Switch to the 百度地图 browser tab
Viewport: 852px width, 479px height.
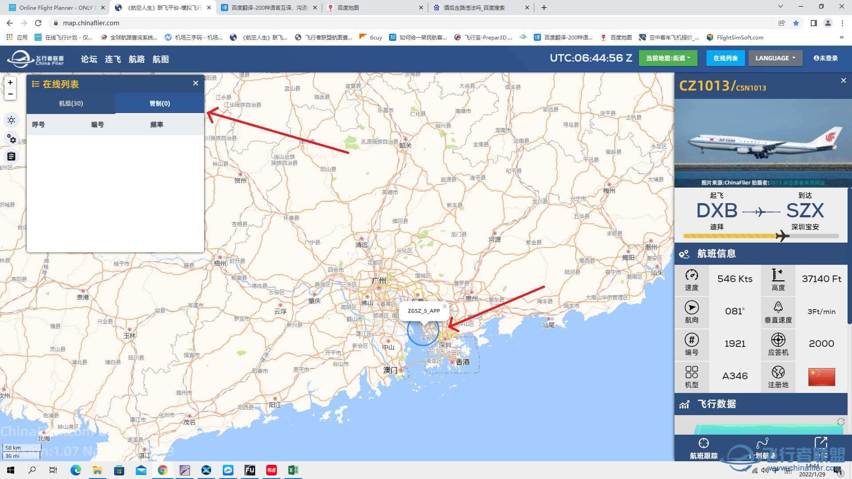[375, 8]
